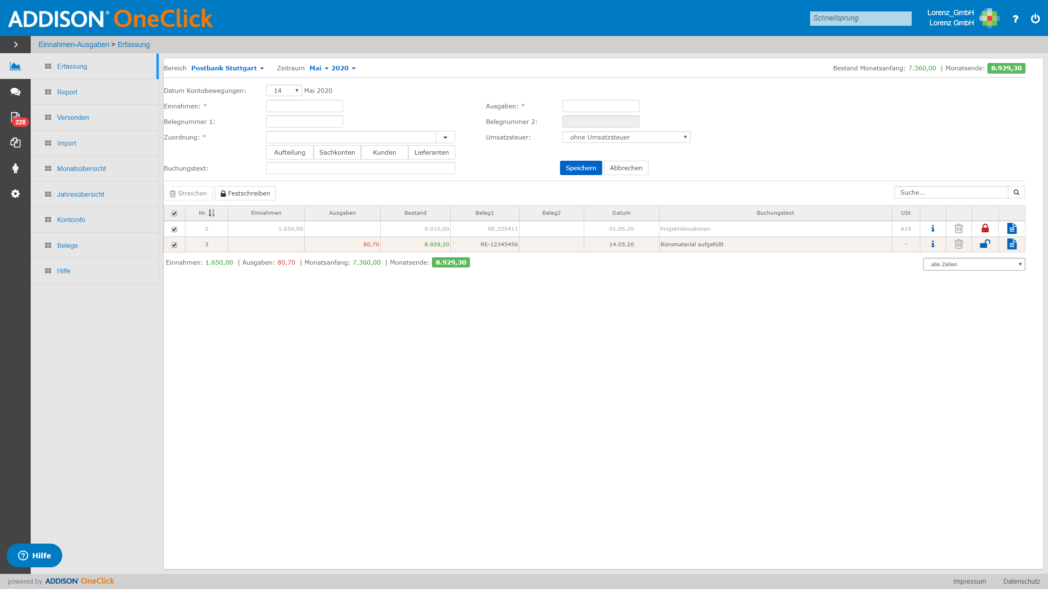The width and height of the screenshot is (1048, 589).
Task: Open Monatsübersicht in the side menu
Action: 81,169
